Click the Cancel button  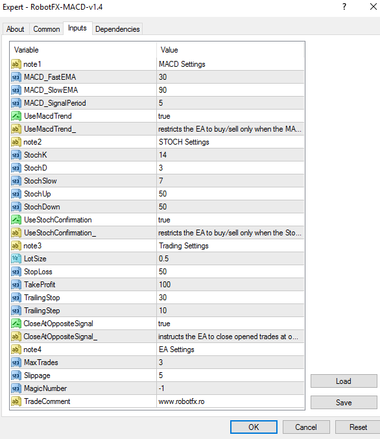[306, 427]
